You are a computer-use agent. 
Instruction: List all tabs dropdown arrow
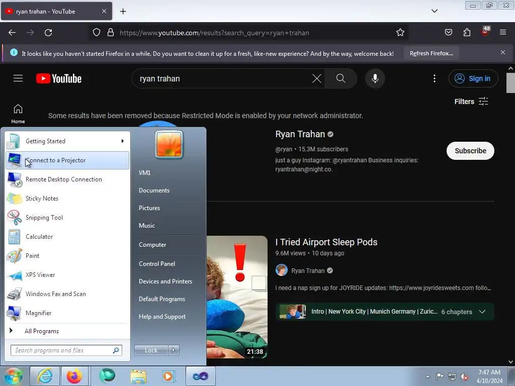(x=434, y=11)
